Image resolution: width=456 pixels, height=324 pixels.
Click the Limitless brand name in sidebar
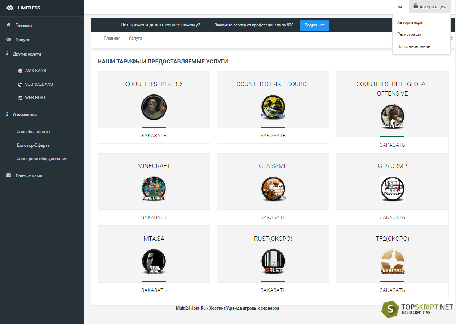click(29, 8)
